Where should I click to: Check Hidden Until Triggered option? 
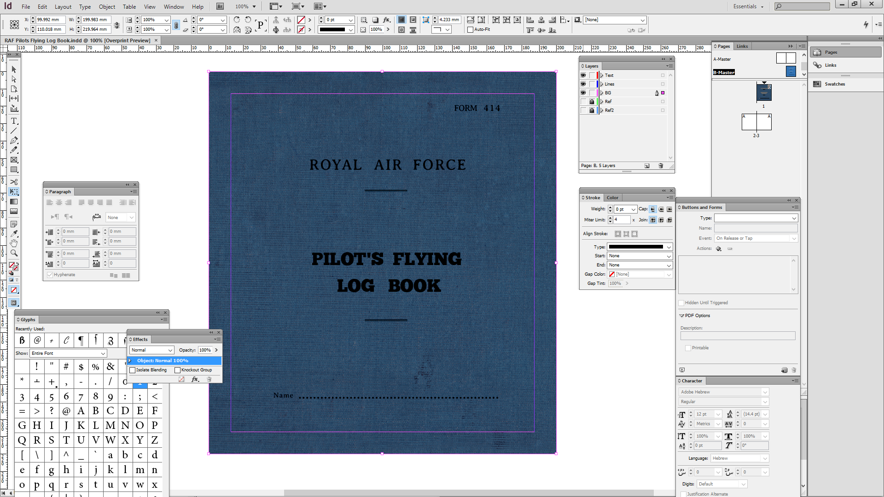(x=681, y=303)
